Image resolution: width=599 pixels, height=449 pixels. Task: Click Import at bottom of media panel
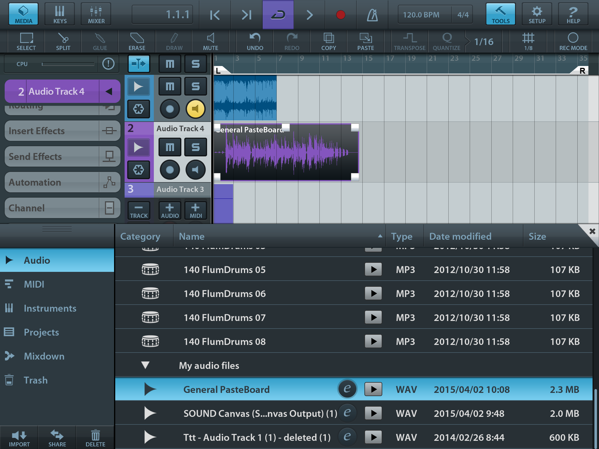coord(19,438)
